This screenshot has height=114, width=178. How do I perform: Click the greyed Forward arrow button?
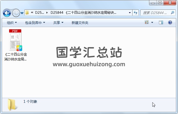16,13
